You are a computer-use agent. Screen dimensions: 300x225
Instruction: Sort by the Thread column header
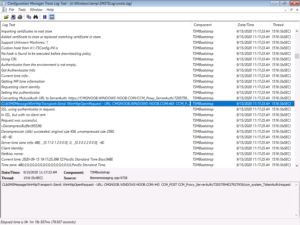tap(283, 25)
